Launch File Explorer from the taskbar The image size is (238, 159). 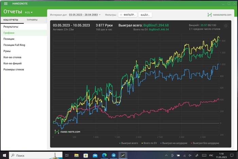[x=76, y=155]
